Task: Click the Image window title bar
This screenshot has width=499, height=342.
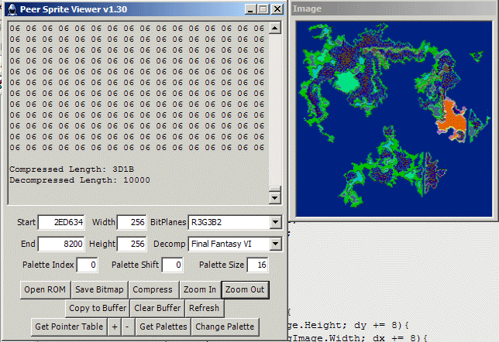Action: (394, 9)
